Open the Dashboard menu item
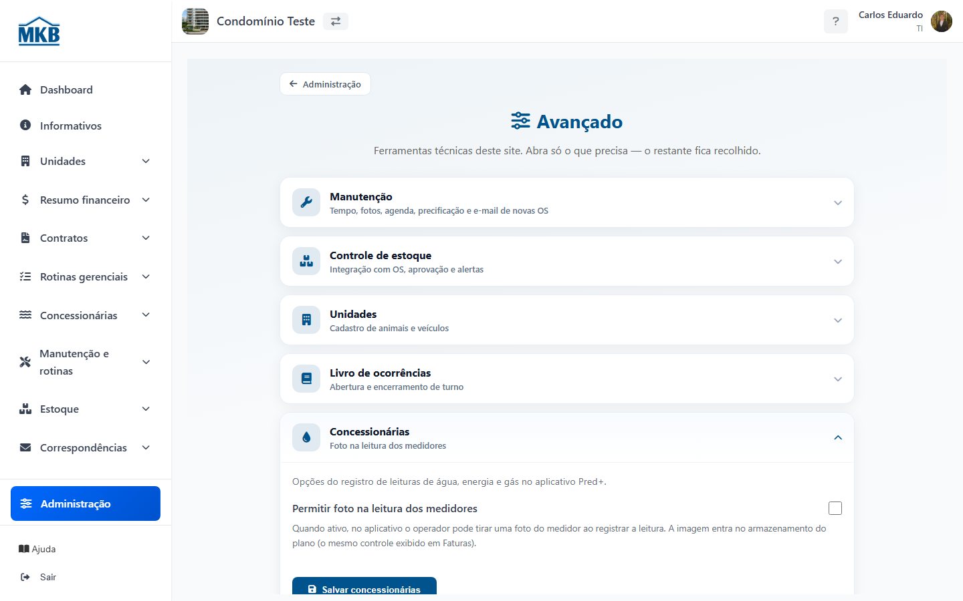Image resolution: width=963 pixels, height=601 pixels. 86,89
